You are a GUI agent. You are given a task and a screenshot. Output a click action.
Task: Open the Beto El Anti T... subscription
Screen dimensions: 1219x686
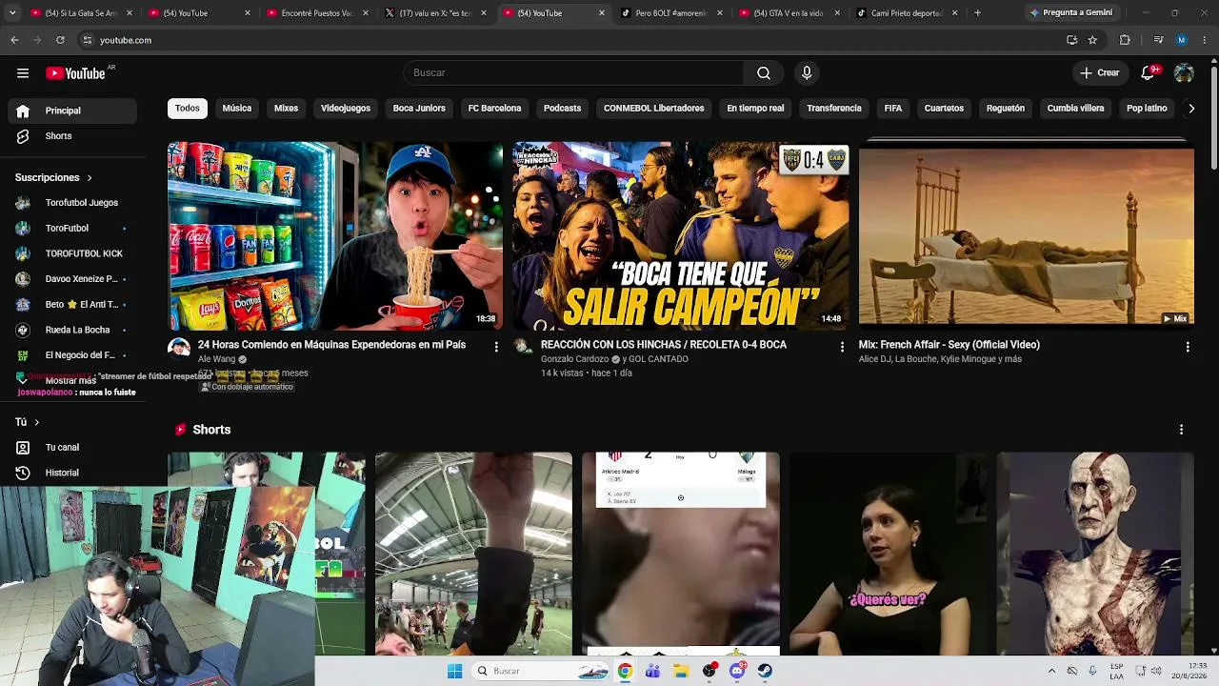tap(72, 305)
